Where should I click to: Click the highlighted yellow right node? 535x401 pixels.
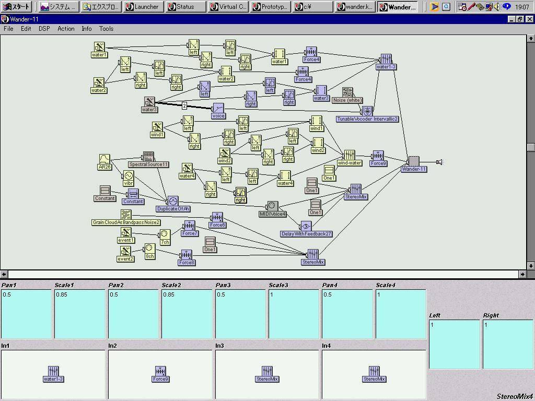click(x=240, y=195)
